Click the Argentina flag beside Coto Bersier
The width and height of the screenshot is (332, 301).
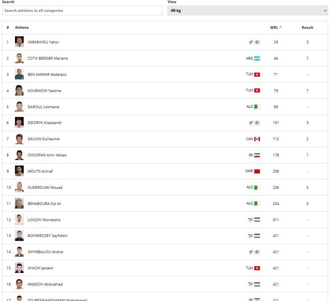(257, 58)
